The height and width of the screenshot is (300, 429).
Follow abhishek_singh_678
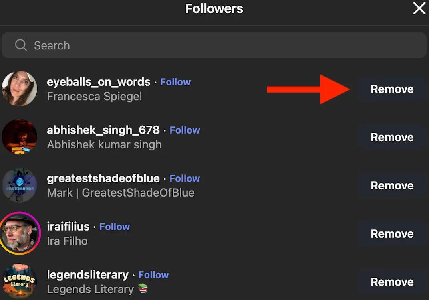click(185, 130)
